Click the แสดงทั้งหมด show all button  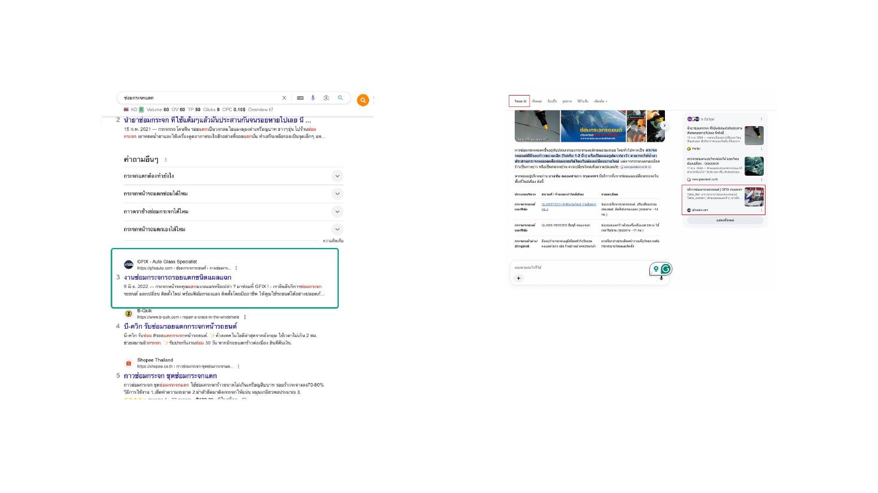click(725, 220)
